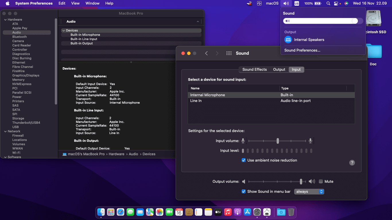The height and width of the screenshot is (220, 392).
Task: Open Calendar showing Nov 16
Action: 179,212
